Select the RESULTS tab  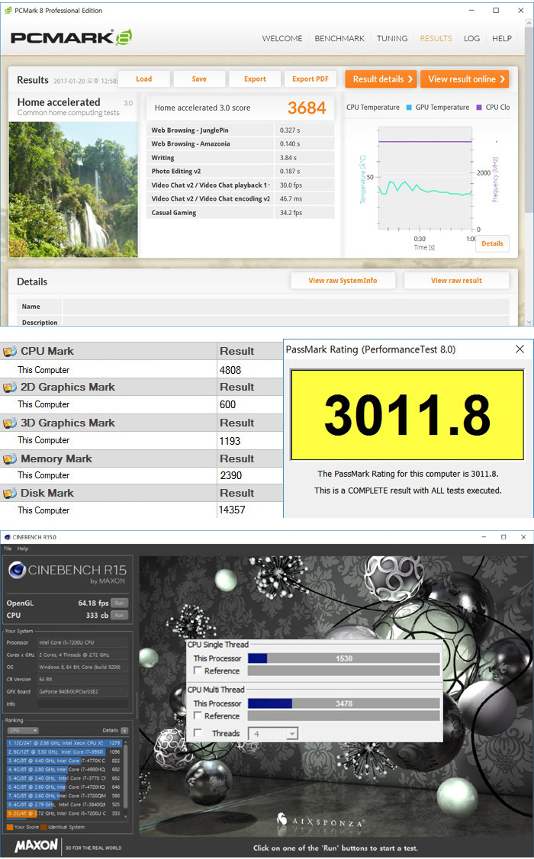tap(436, 38)
